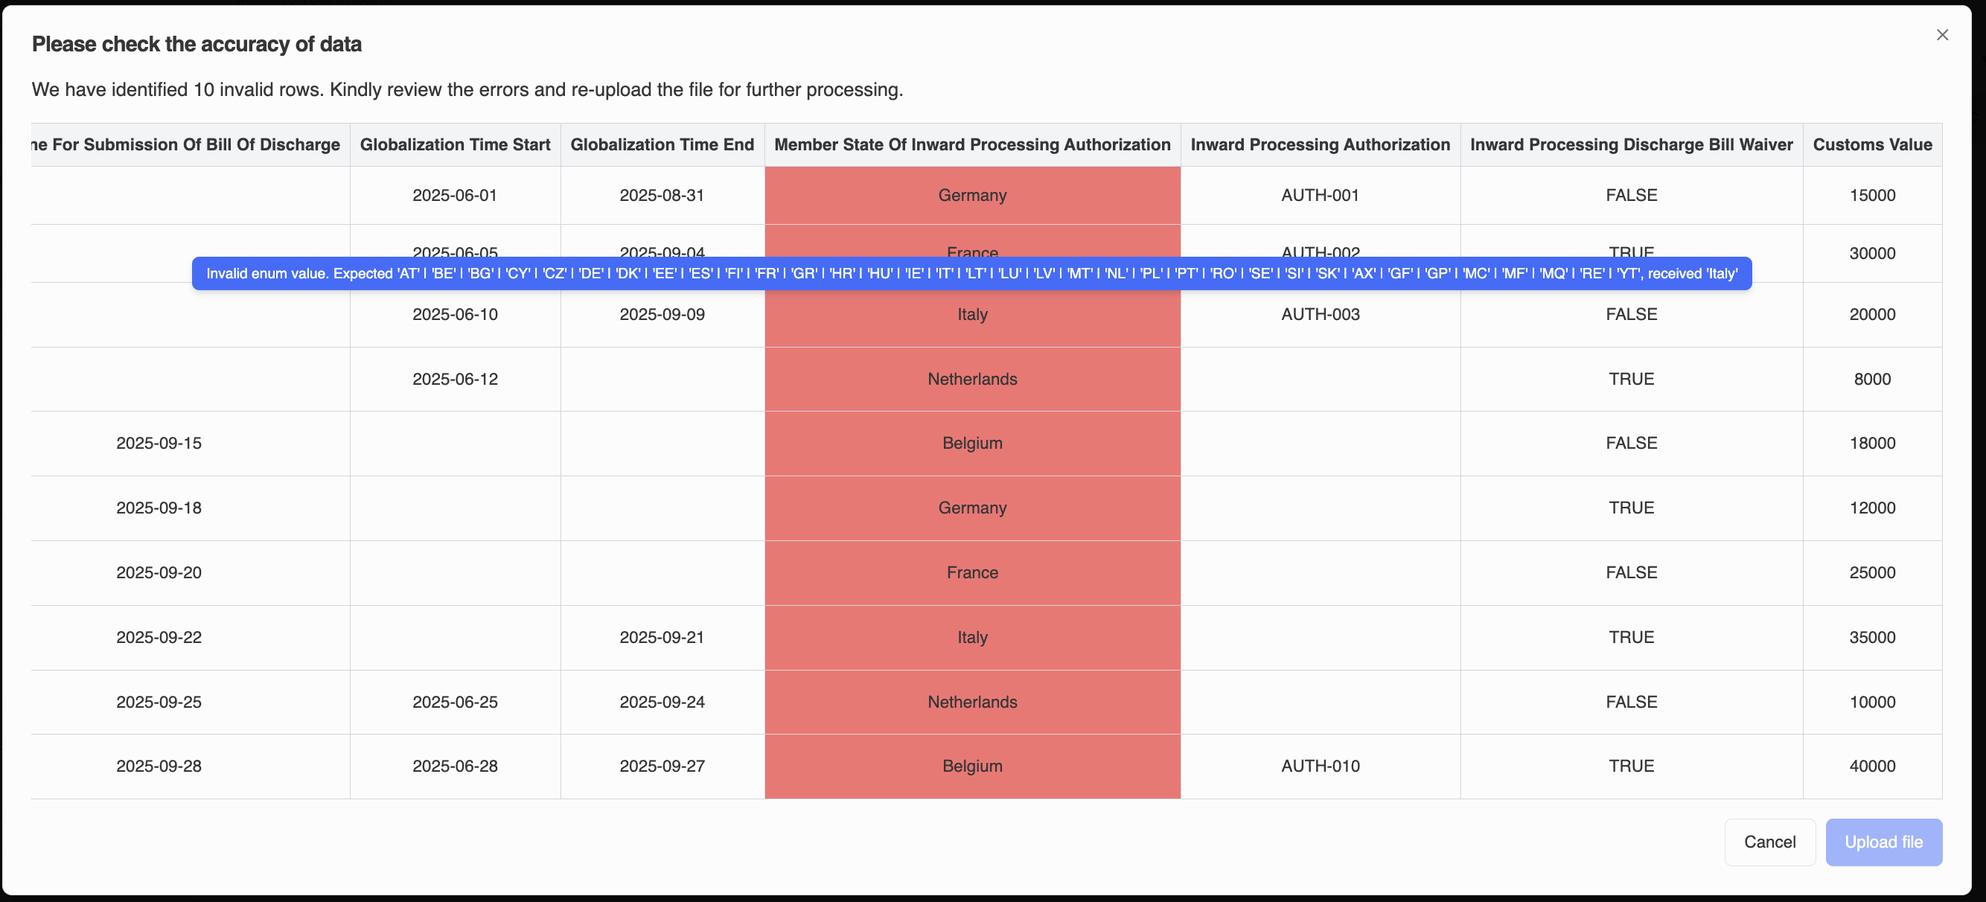Image resolution: width=1986 pixels, height=902 pixels.
Task: Click the customs value 40000 cell
Action: pyautogui.click(x=1872, y=767)
